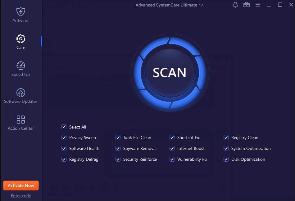The height and width of the screenshot is (201, 295).
Task: Select the Care swirl icon
Action: (x=21, y=39)
